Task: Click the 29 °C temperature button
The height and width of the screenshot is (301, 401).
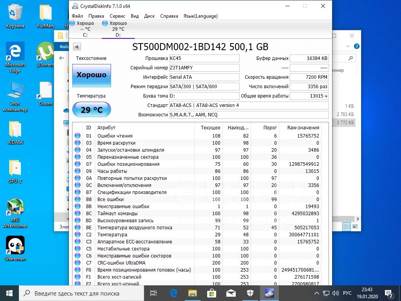Action: (92, 110)
